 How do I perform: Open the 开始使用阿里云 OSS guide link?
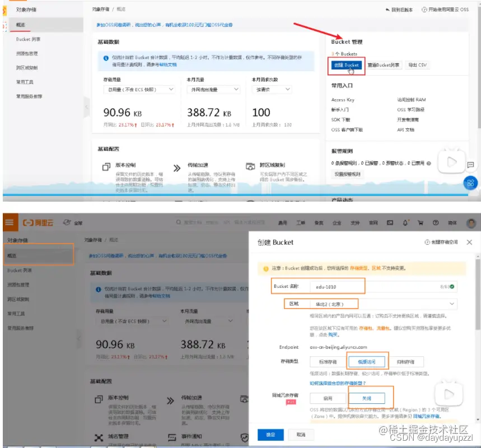[x=445, y=10]
